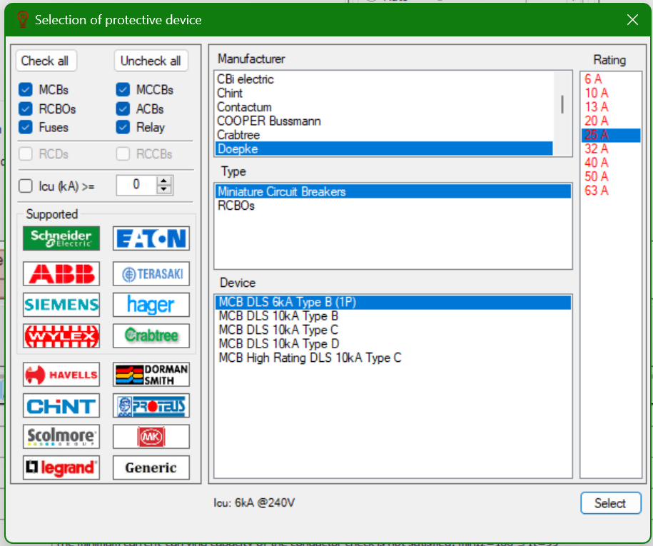Confirm with the Select button
Viewport: 653px width, 546px height.
point(610,503)
